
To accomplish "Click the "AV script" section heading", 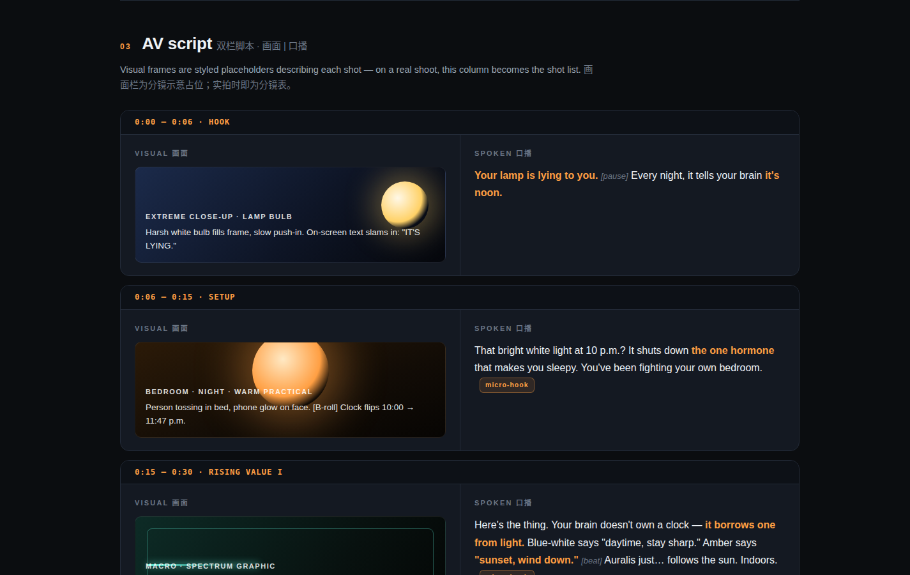I will (177, 44).
